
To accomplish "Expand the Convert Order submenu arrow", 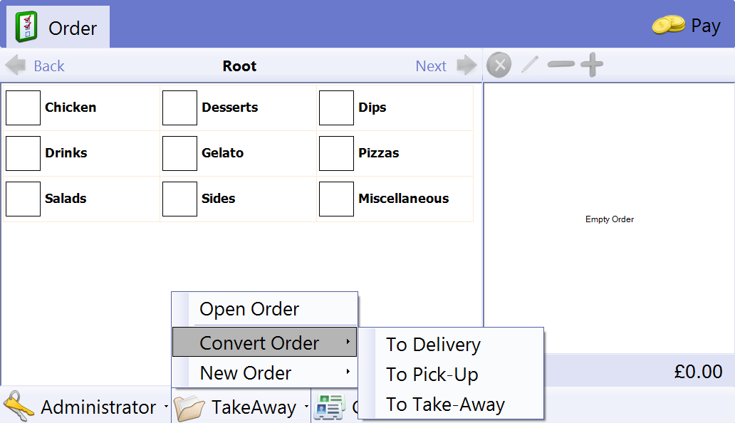I will 348,343.
